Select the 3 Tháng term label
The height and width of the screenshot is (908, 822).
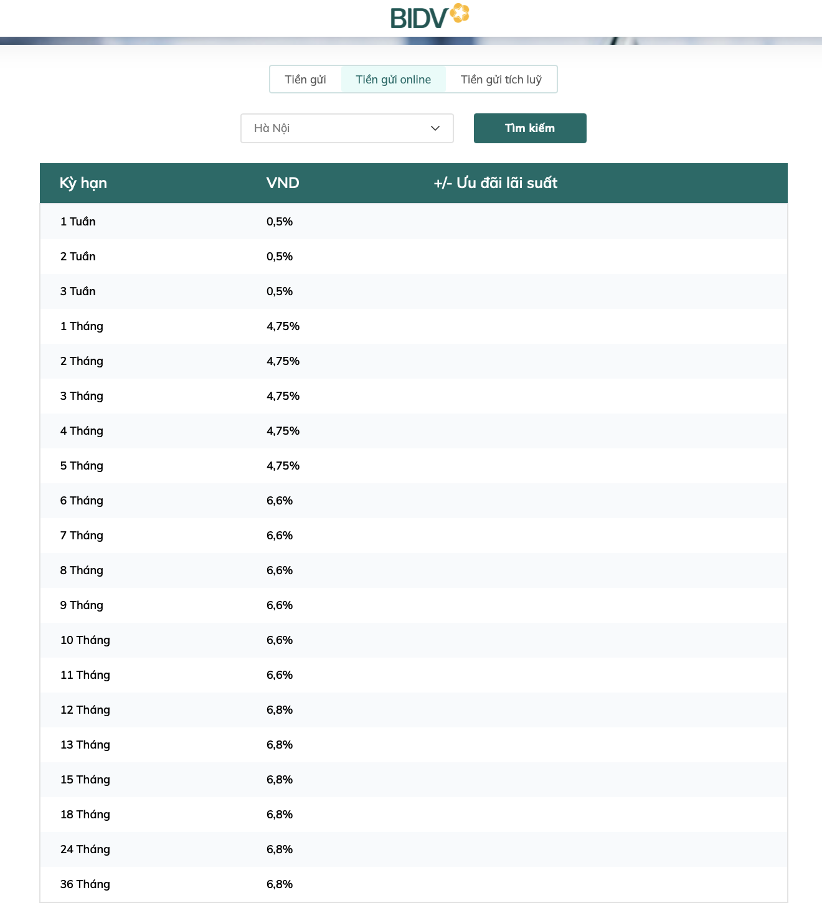coord(82,396)
